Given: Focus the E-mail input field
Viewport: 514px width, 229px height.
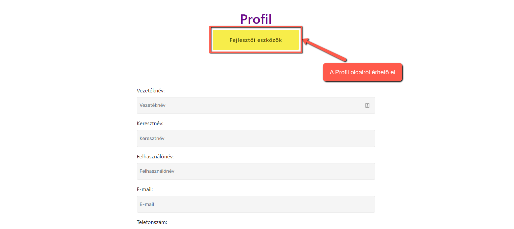Looking at the screenshot, I should click(256, 204).
